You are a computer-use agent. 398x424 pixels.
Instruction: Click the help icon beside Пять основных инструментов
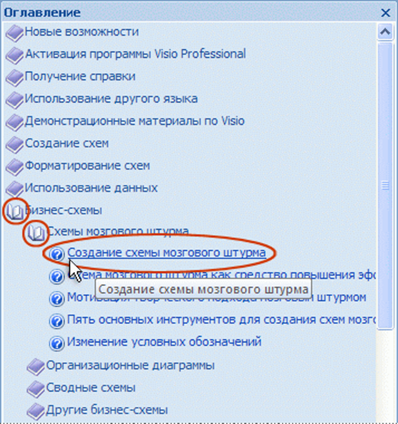[57, 321]
